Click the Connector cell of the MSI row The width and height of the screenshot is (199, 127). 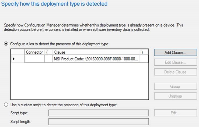tap(34, 59)
